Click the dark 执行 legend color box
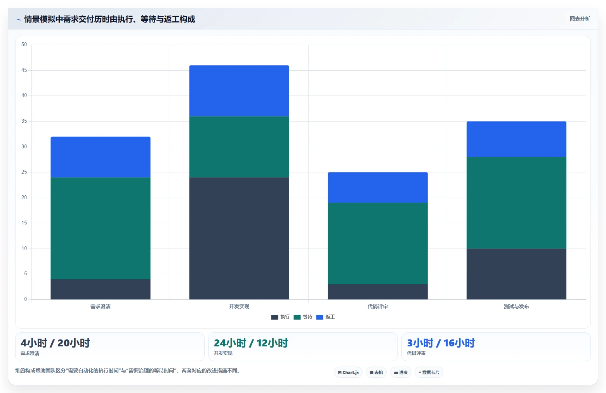The width and height of the screenshot is (606, 393). pos(274,317)
